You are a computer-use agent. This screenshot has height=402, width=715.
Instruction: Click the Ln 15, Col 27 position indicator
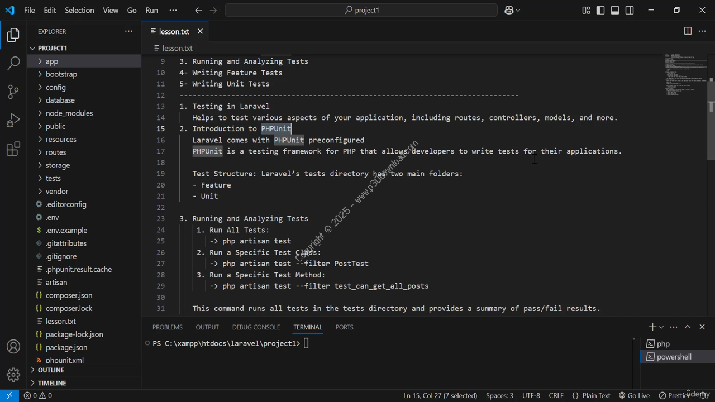click(x=440, y=395)
